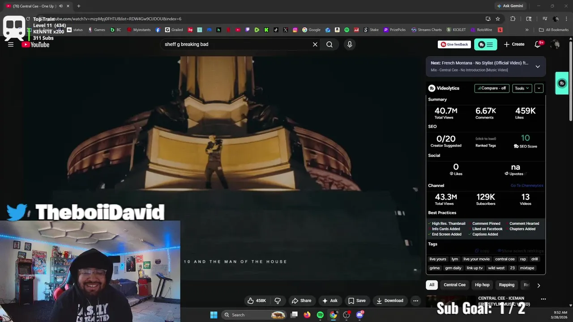Open the Go To Channelytics link

point(527,186)
